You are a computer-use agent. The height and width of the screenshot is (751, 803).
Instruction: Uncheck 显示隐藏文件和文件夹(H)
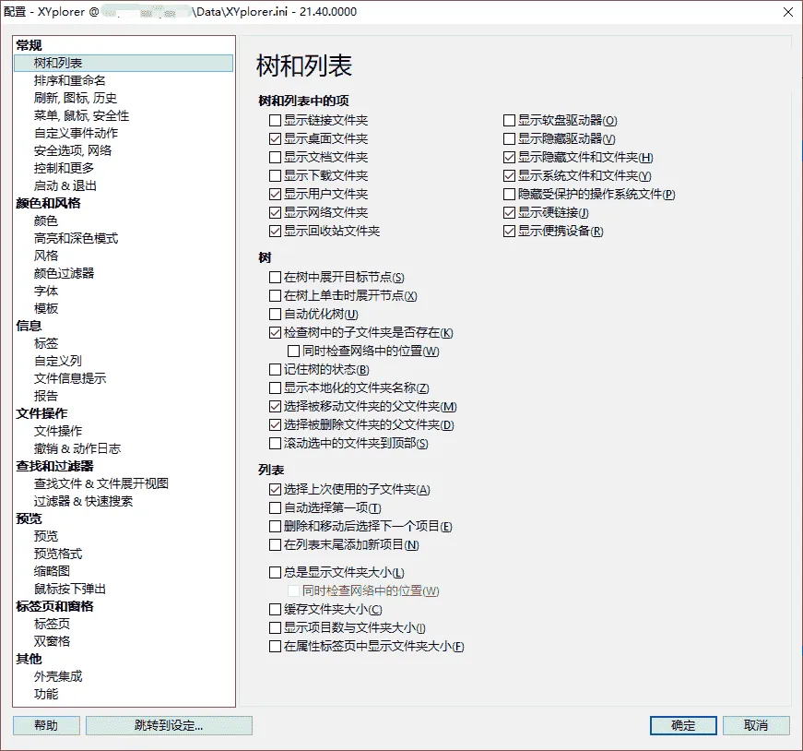coord(509,158)
